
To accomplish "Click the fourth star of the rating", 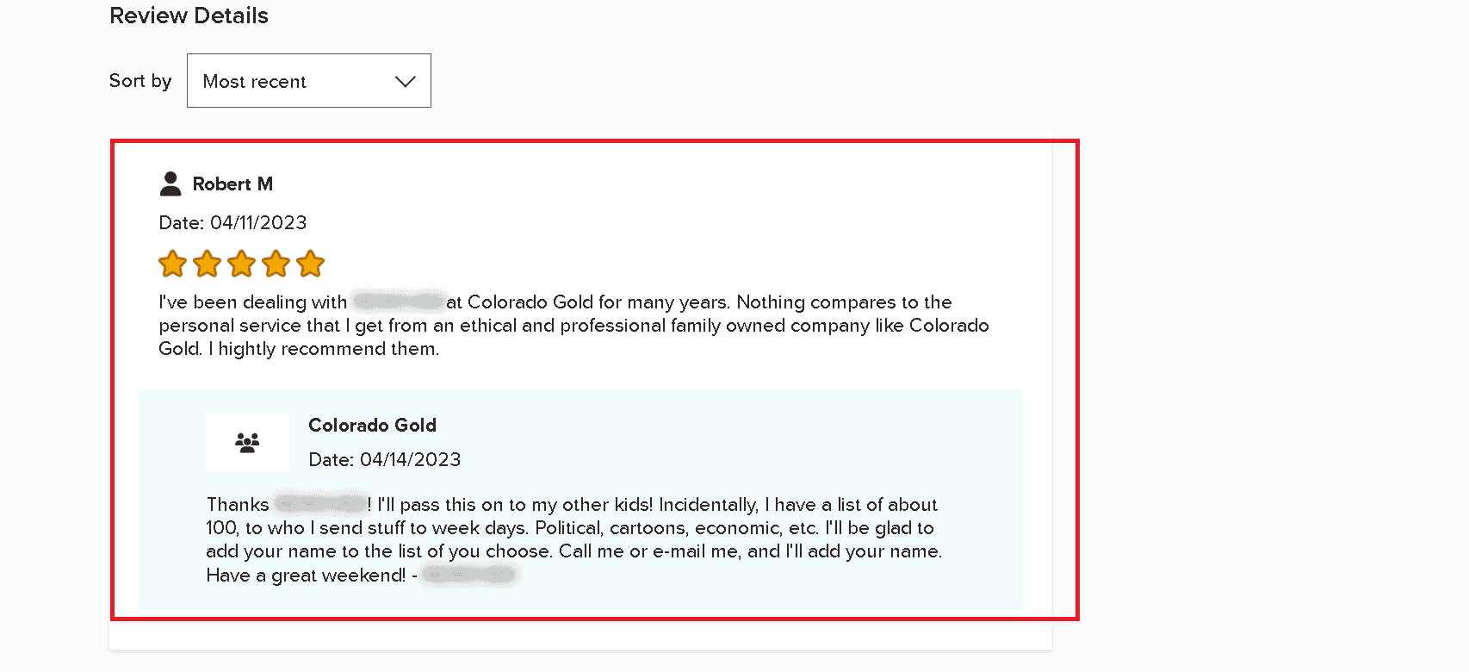I will pos(276,264).
